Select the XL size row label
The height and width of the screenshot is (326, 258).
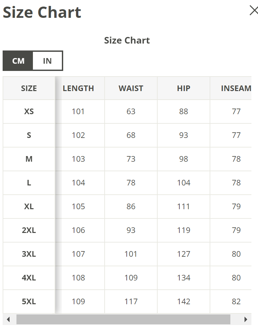coord(29,207)
